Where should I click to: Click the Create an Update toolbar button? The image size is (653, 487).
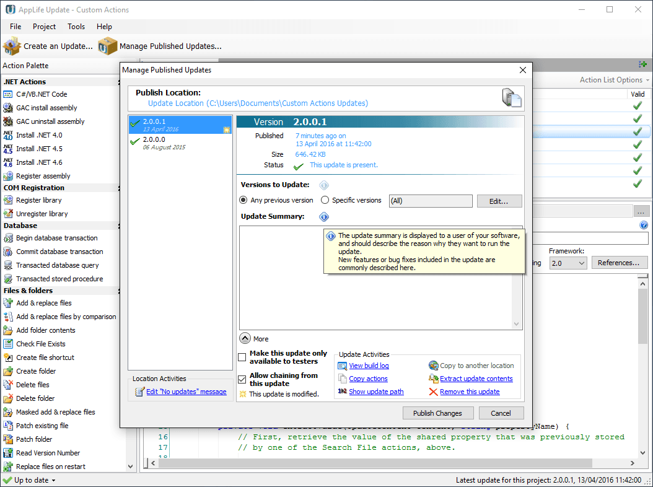[x=48, y=46]
